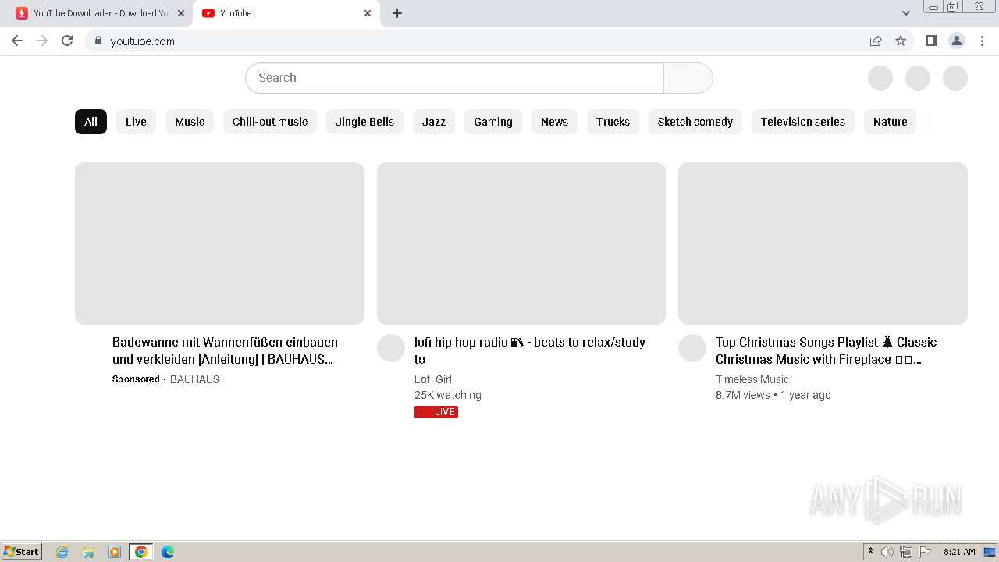Image resolution: width=999 pixels, height=562 pixels.
Task: Bookmark this page with star icon
Action: [901, 41]
